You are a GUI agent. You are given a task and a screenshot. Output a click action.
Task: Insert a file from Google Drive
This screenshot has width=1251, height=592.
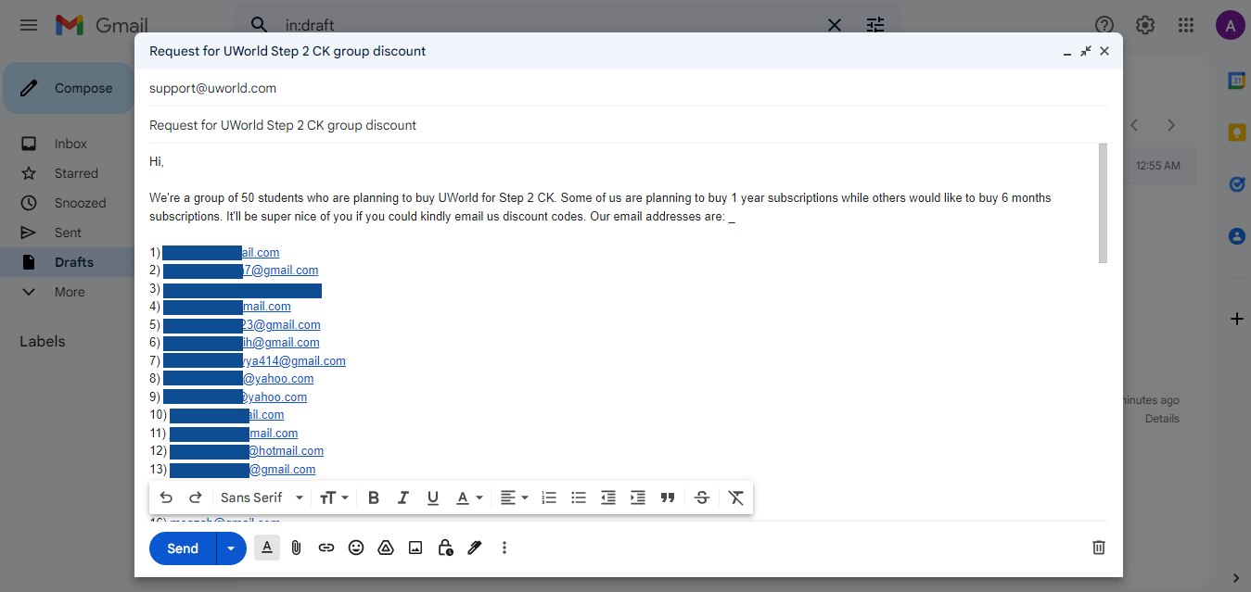385,548
